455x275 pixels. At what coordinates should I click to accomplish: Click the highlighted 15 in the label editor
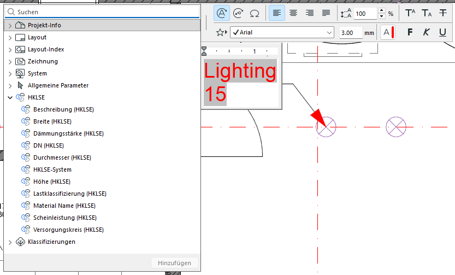(215, 94)
